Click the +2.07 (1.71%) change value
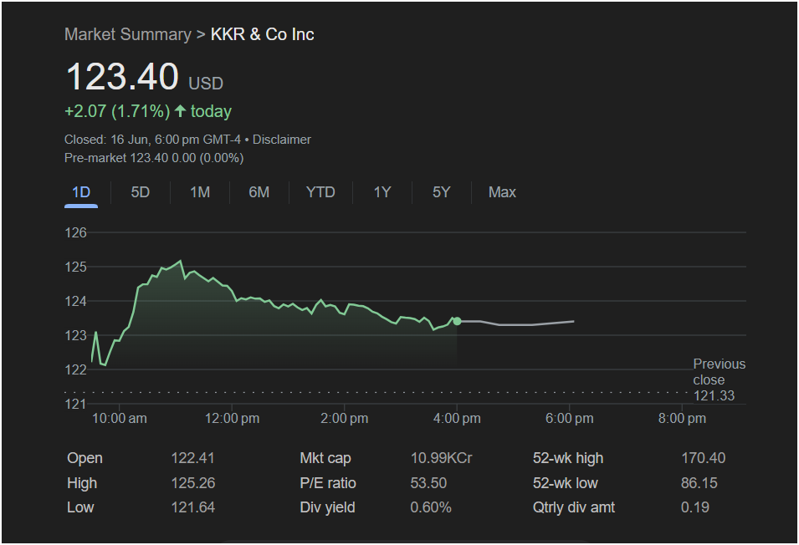The height and width of the screenshot is (545, 799). pos(117,111)
